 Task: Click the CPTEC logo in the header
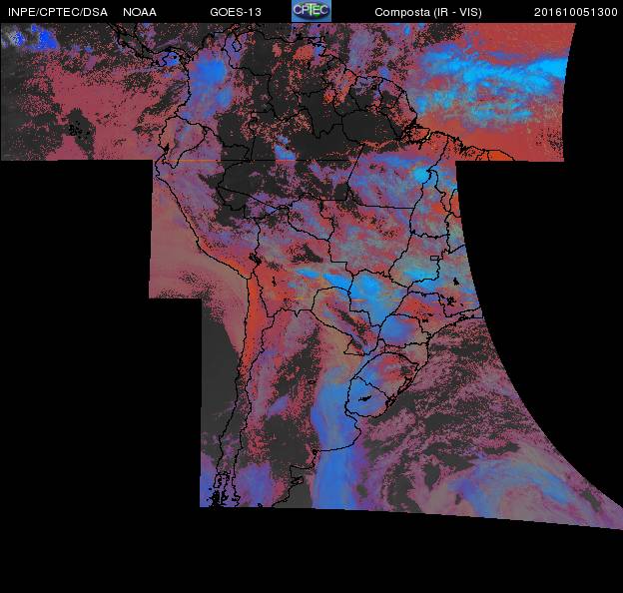click(311, 11)
